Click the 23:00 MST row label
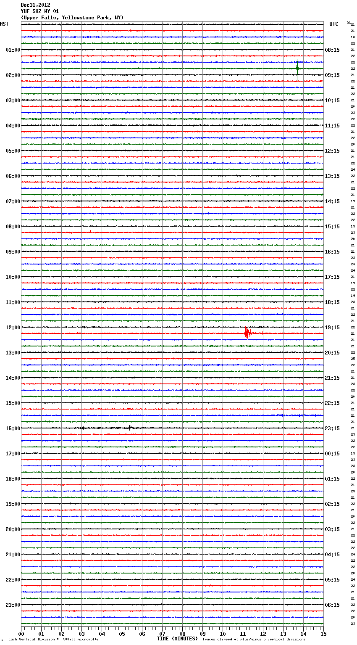The height and width of the screenshot is (645, 357). pyautogui.click(x=13, y=605)
